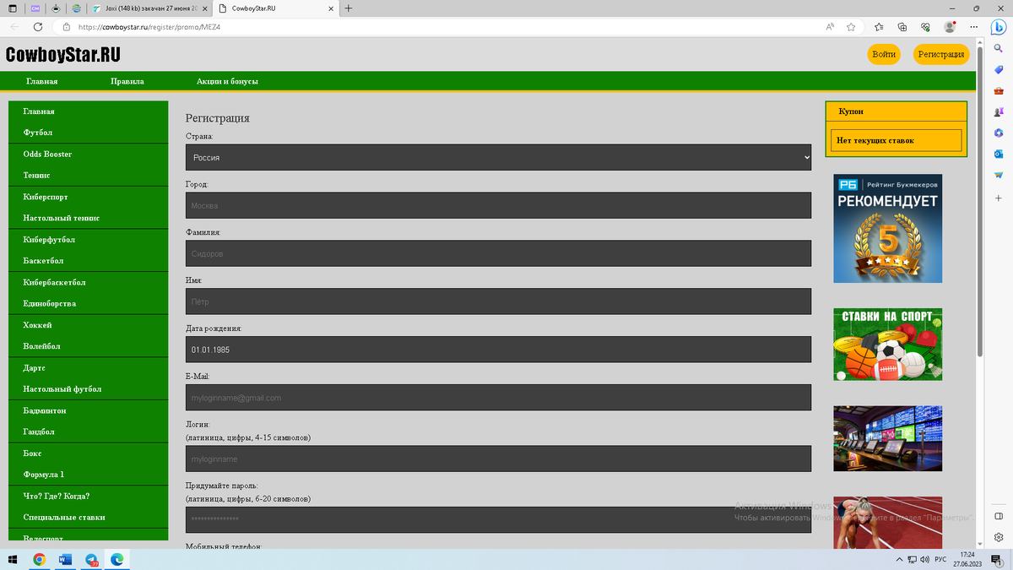The height and width of the screenshot is (570, 1013).
Task: Click the site info padlock icon
Action: (67, 27)
